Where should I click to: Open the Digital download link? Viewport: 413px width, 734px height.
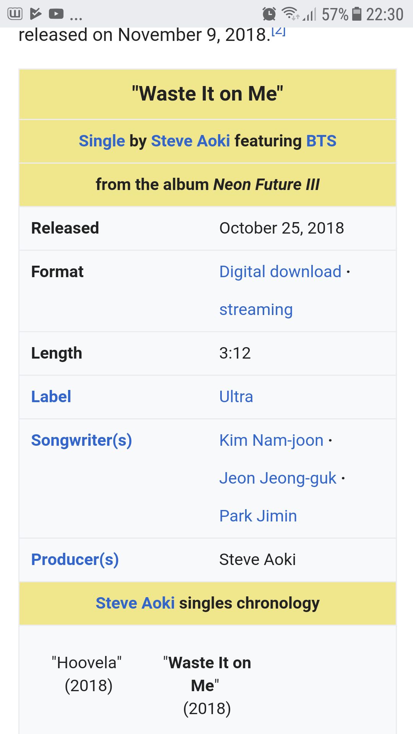click(280, 272)
